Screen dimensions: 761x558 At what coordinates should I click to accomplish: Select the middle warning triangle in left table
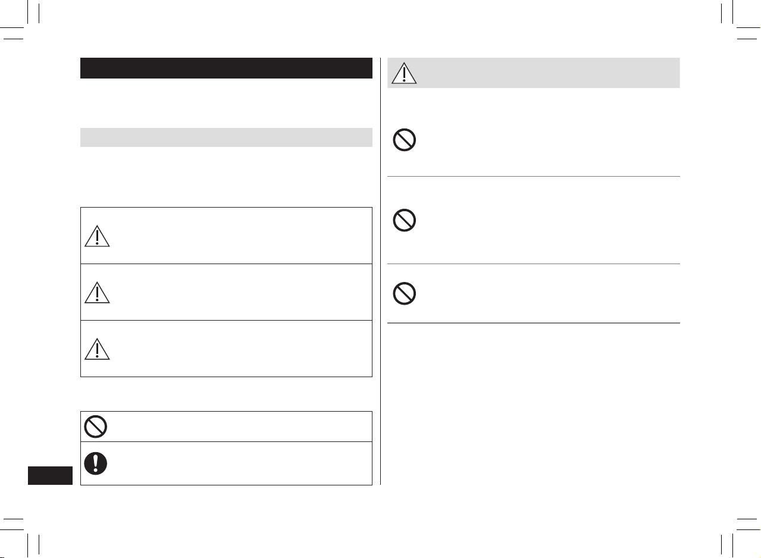pos(97,291)
